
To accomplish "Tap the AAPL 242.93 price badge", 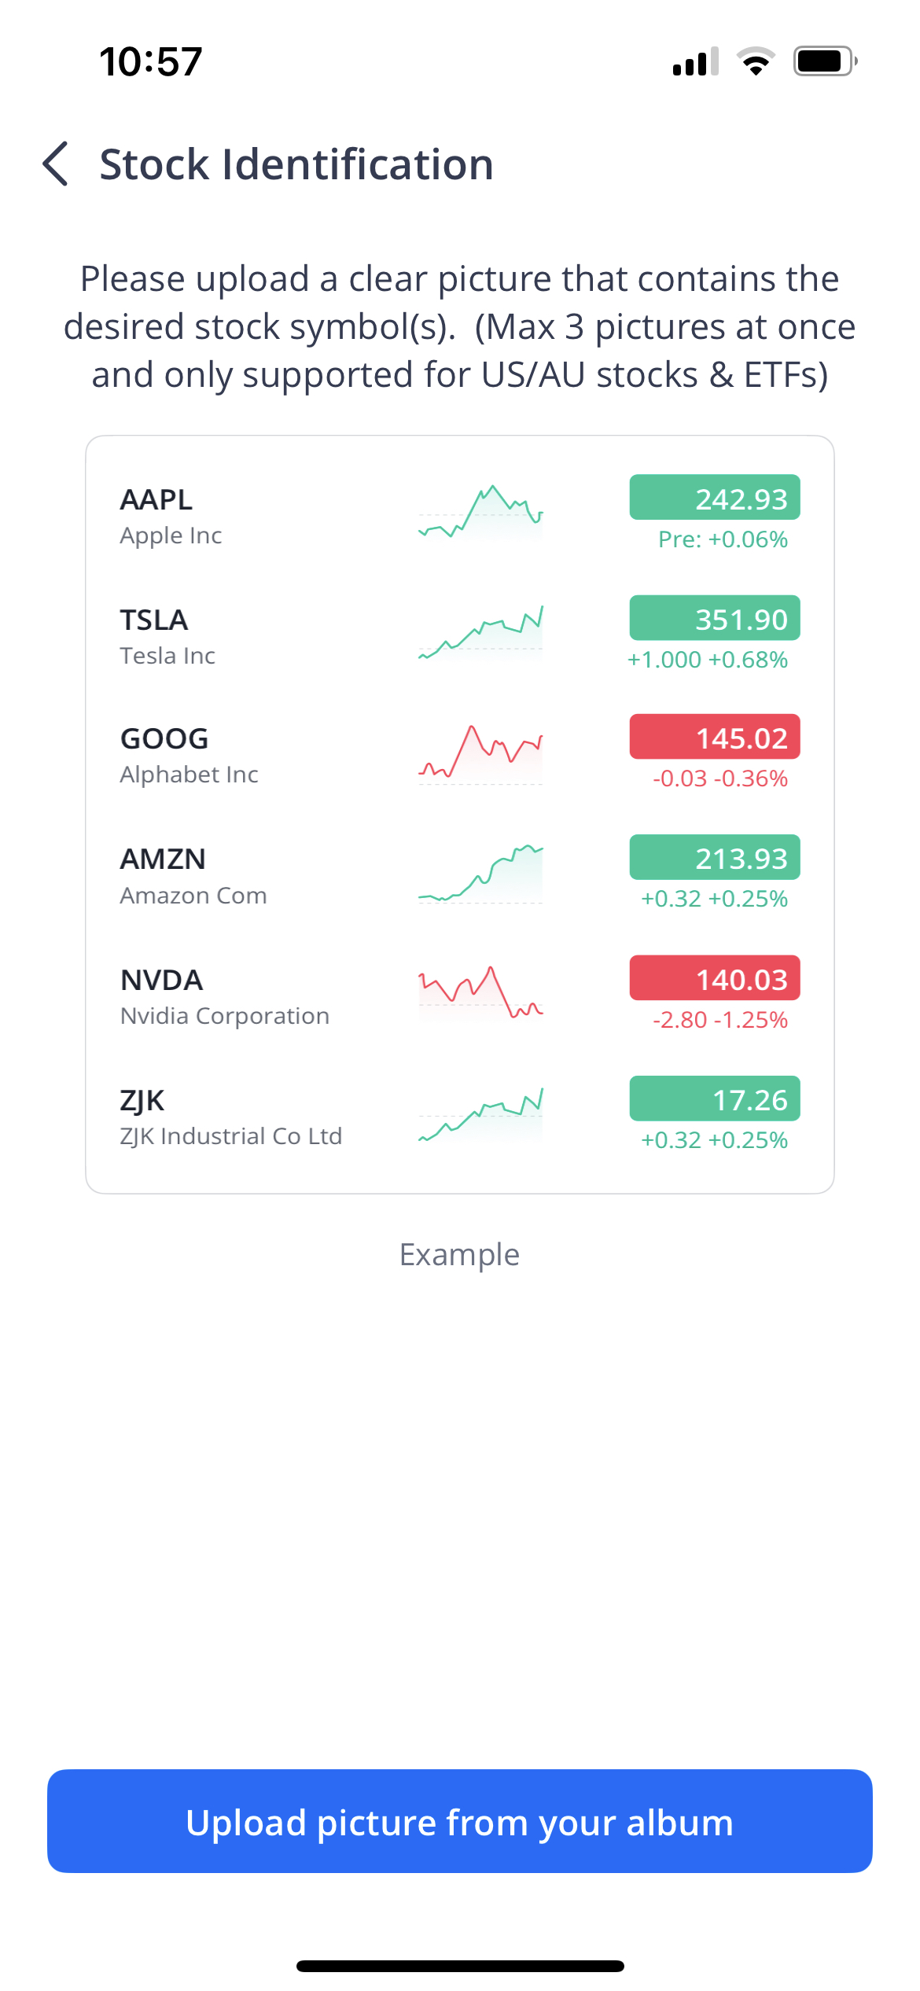I will point(714,498).
